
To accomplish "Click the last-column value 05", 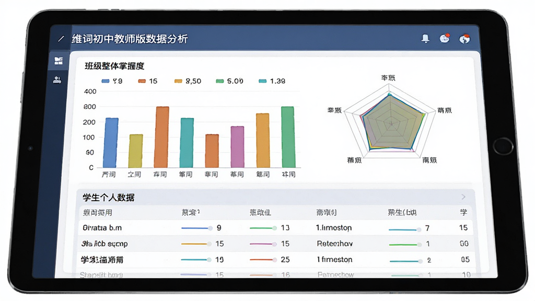I will (465, 259).
